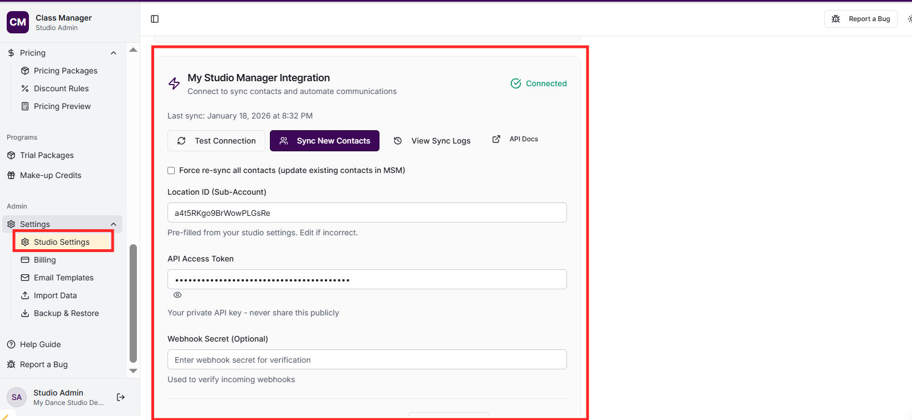Click the Discount Rules percent icon
This screenshot has width=912, height=420.
25,88
